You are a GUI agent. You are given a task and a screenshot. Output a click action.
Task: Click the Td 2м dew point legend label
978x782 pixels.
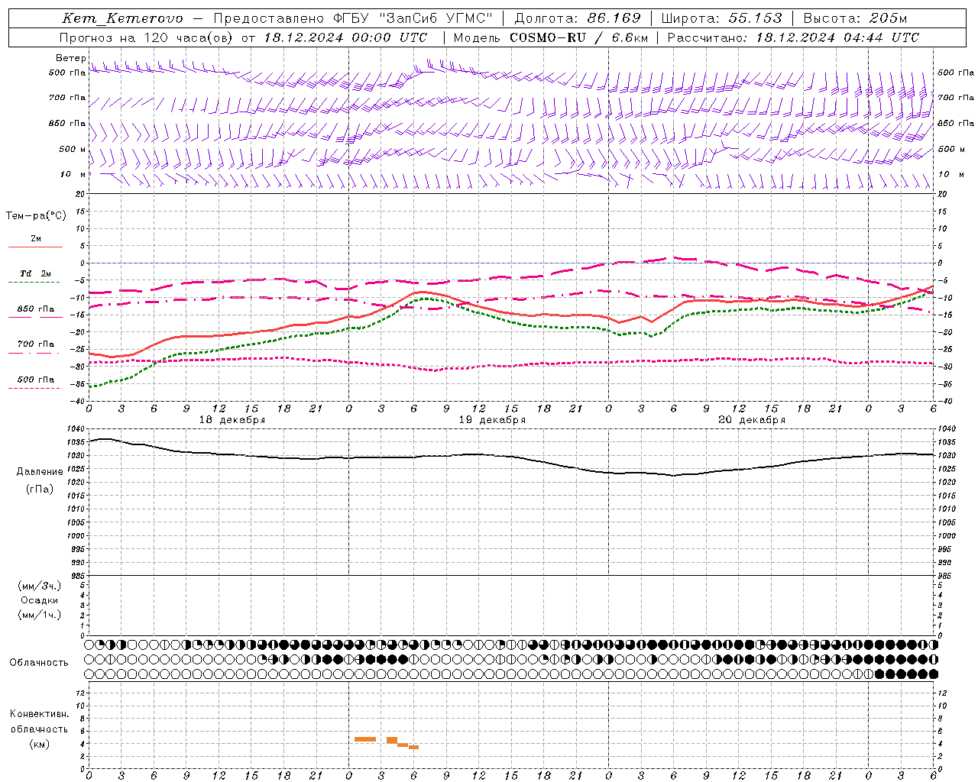35,273
